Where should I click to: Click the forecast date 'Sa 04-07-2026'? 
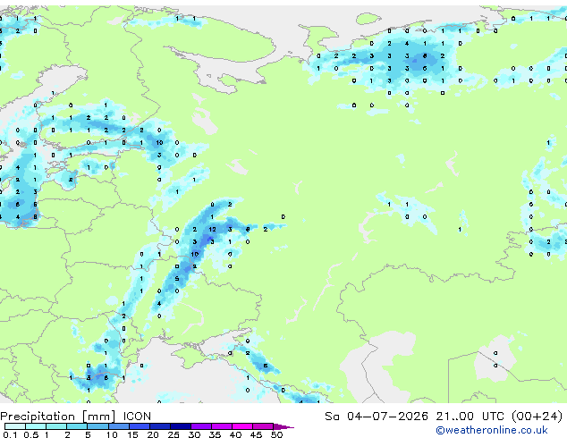377,417
